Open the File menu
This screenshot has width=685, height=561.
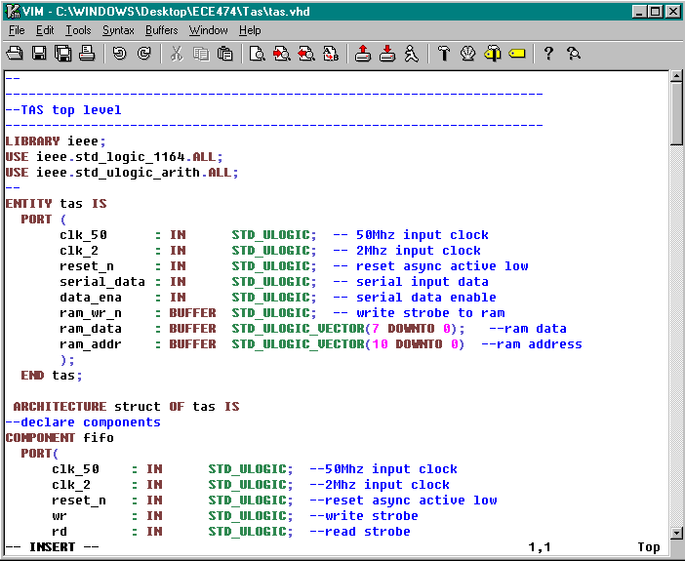[17, 30]
